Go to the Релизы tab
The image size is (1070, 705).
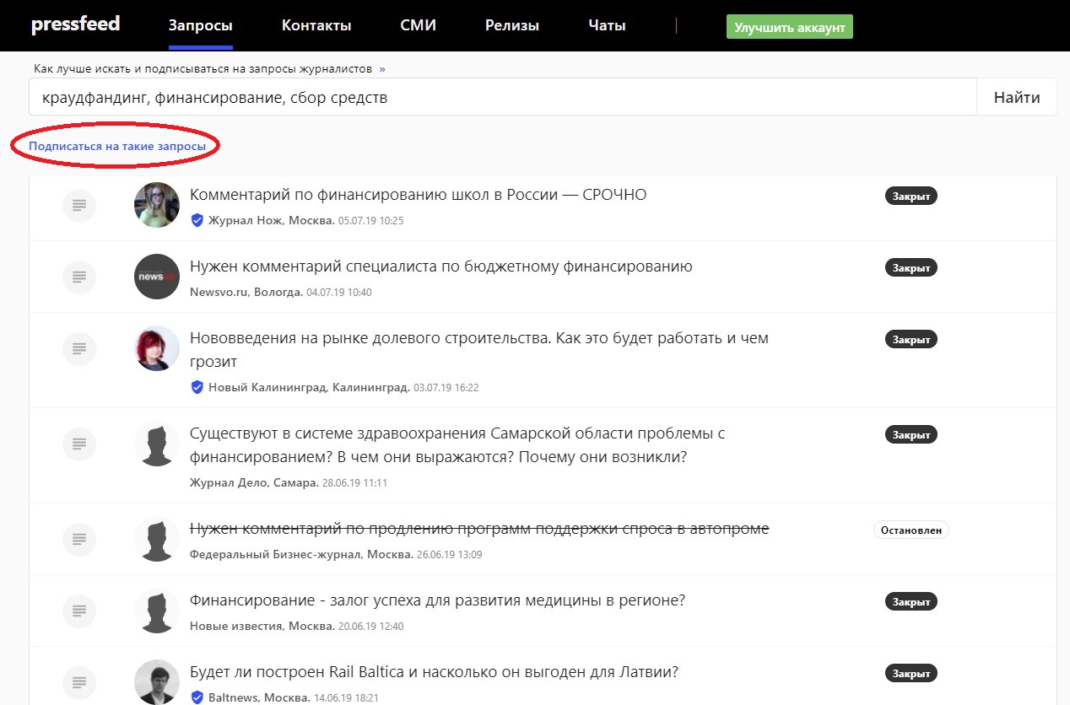pos(512,25)
